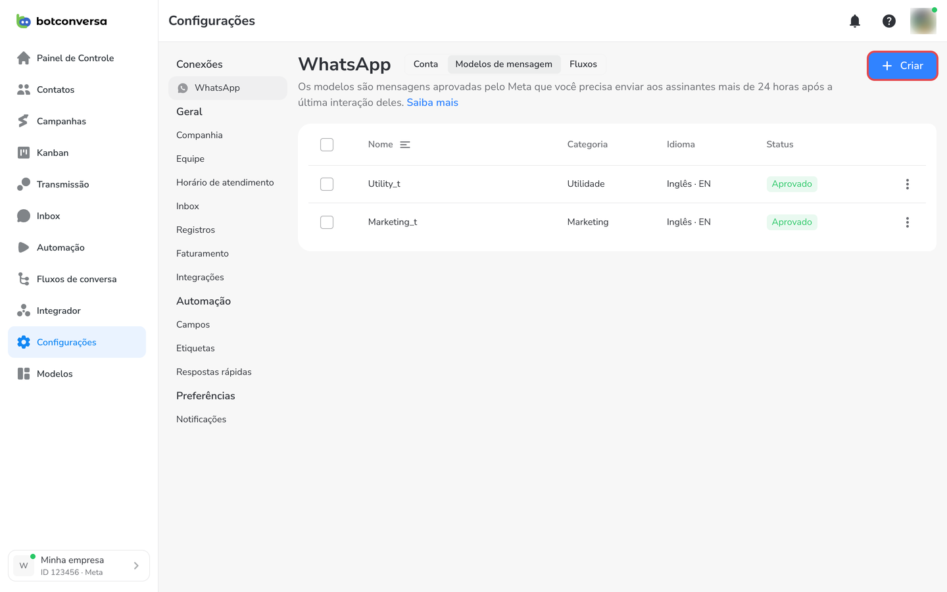Click the Automação icon in main sidebar

[24, 247]
